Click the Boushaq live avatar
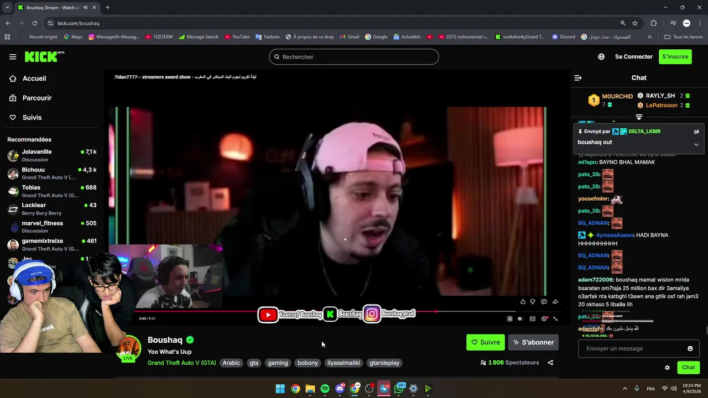 point(128,348)
